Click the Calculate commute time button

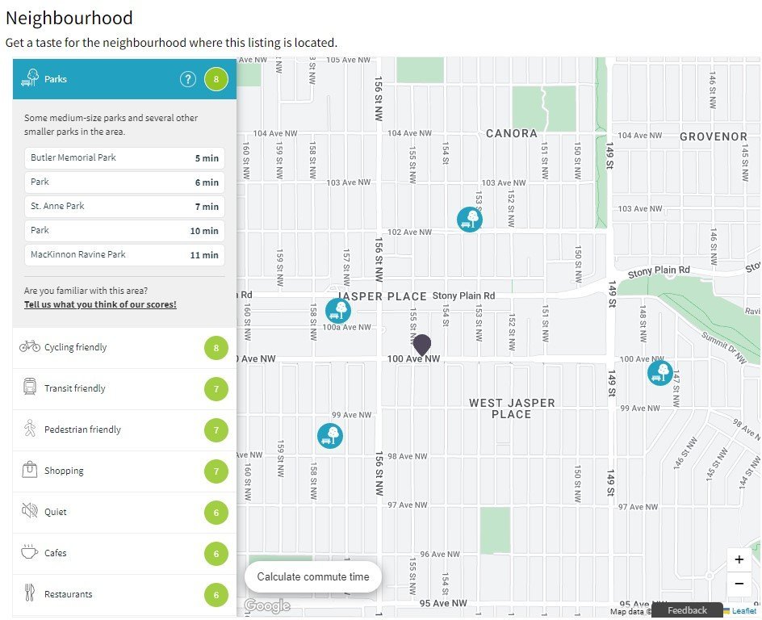pos(313,576)
